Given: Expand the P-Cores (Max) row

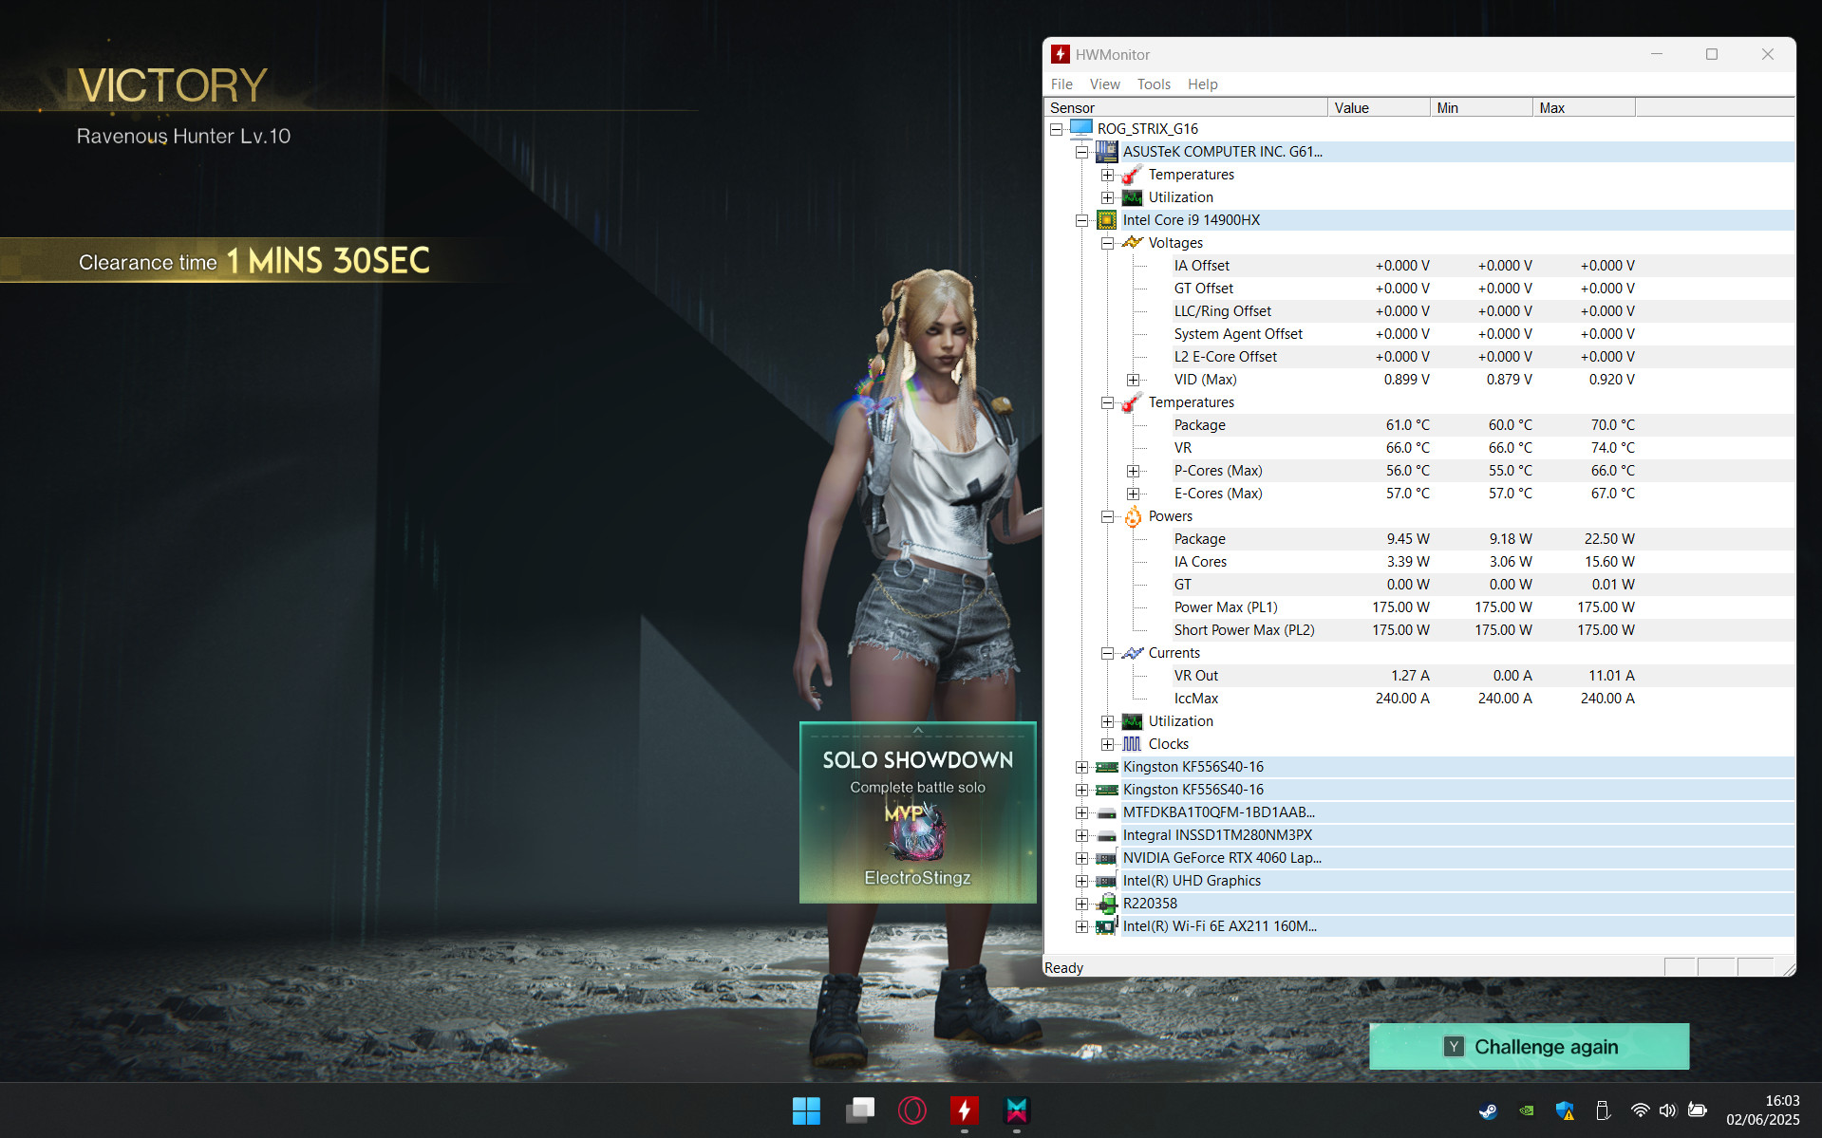Looking at the screenshot, I should (1133, 471).
